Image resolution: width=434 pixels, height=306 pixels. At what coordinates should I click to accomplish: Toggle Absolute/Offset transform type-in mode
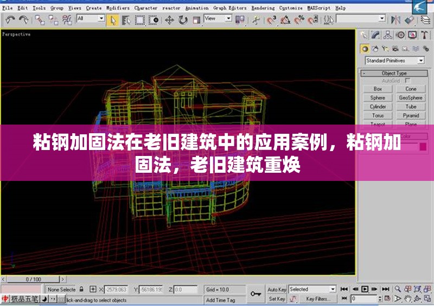point(93,289)
